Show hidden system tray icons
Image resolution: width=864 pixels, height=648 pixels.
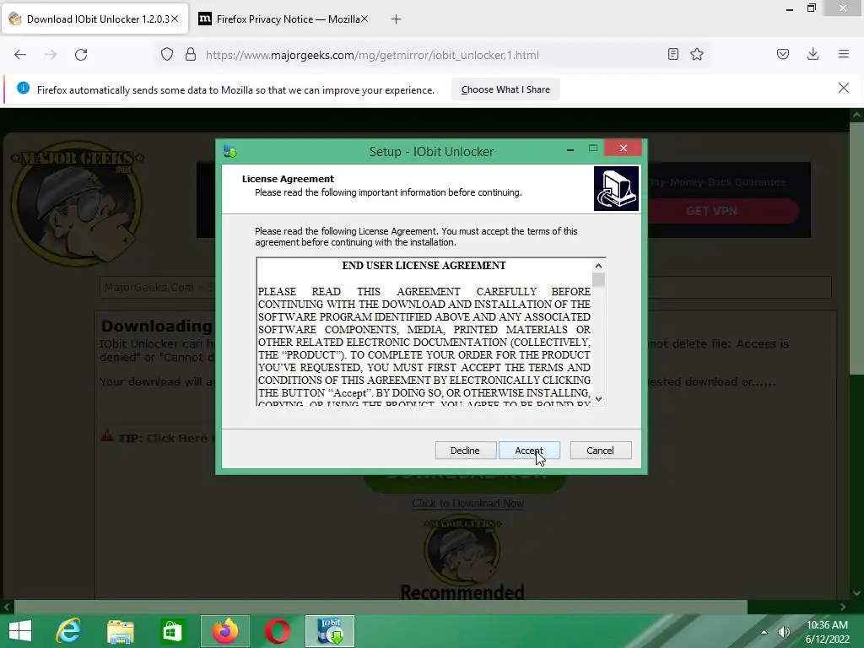point(764,631)
